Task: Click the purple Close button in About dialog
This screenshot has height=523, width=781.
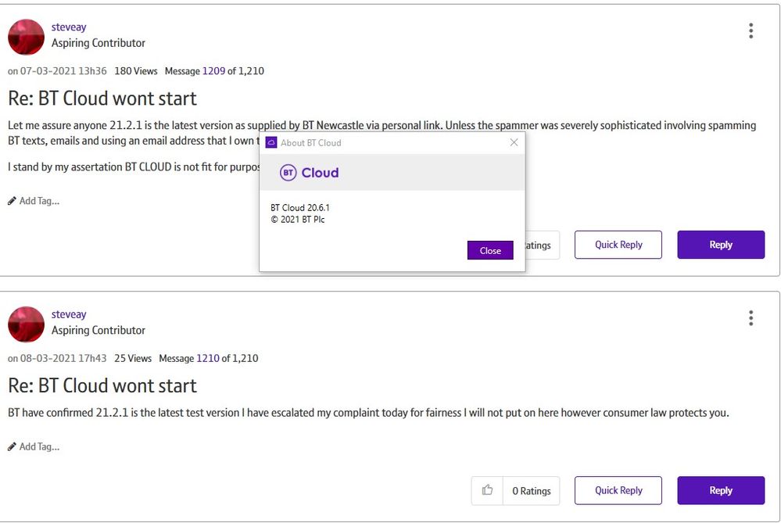Action: [490, 251]
